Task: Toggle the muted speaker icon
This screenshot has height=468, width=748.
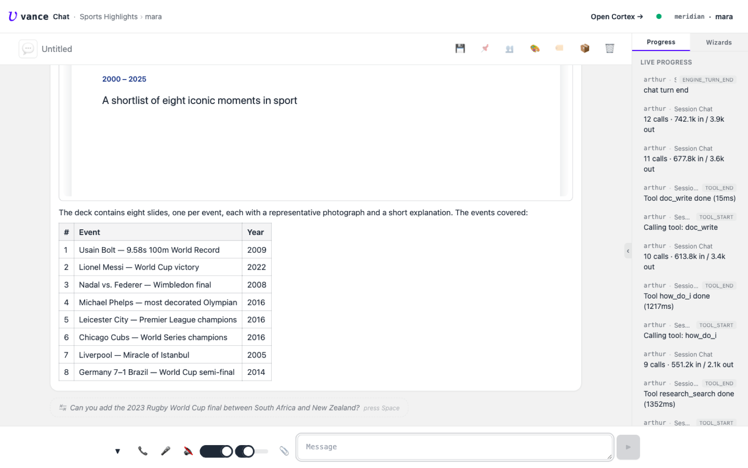Action: [188, 451]
